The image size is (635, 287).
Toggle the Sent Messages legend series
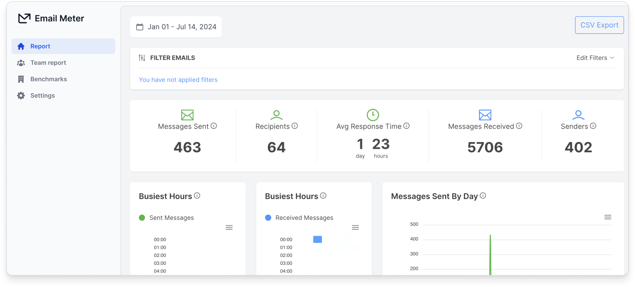(166, 218)
